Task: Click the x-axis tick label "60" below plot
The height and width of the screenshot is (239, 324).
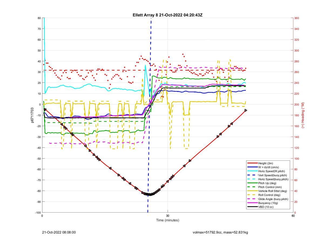Action: (293, 216)
